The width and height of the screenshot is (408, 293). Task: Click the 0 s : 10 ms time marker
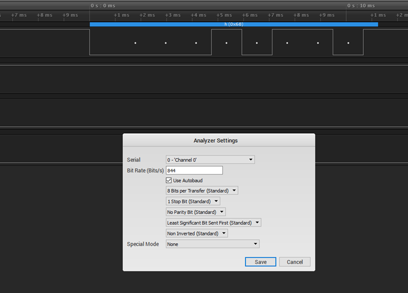pos(360,6)
